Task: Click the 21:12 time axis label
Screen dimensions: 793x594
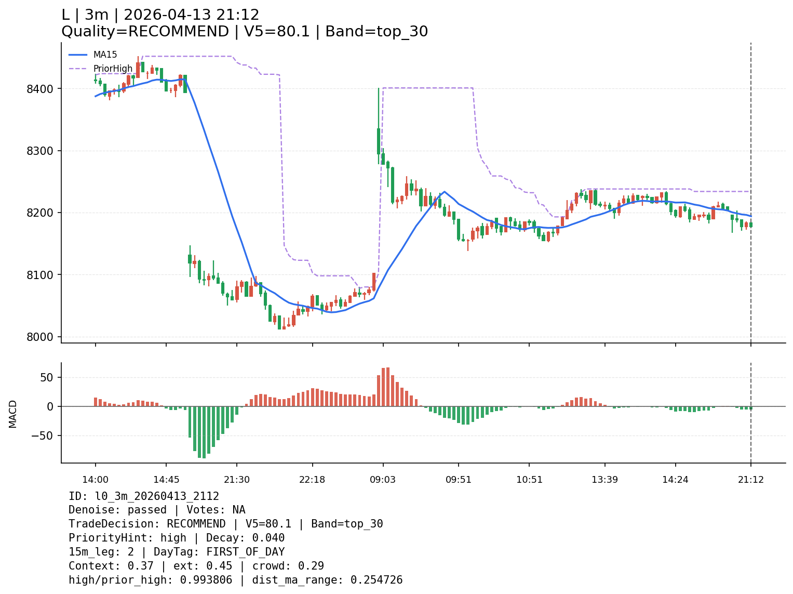Action: 750,480
